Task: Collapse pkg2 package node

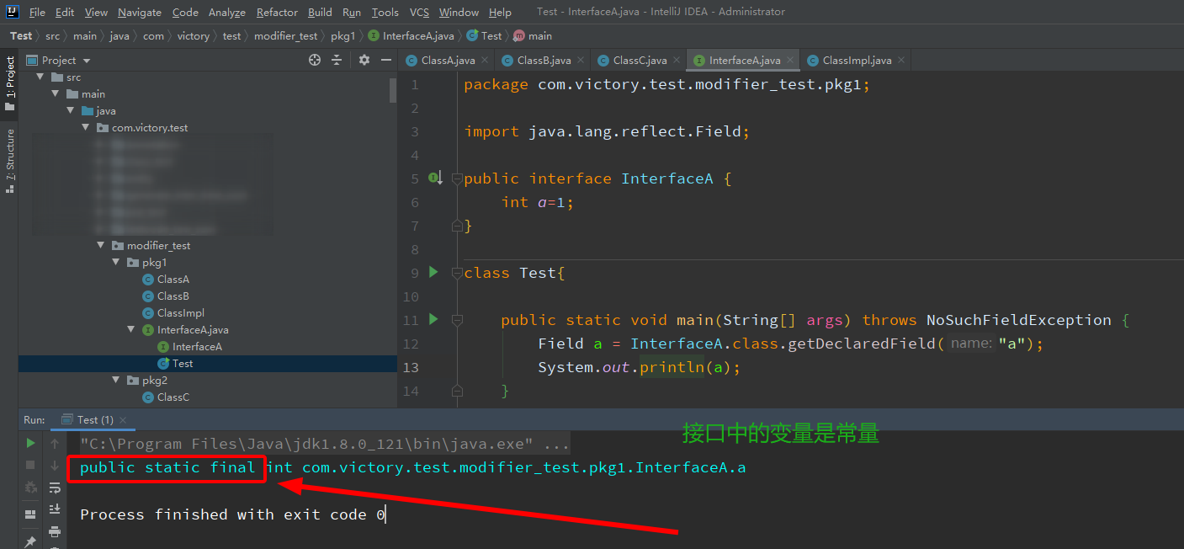Action: (116, 380)
